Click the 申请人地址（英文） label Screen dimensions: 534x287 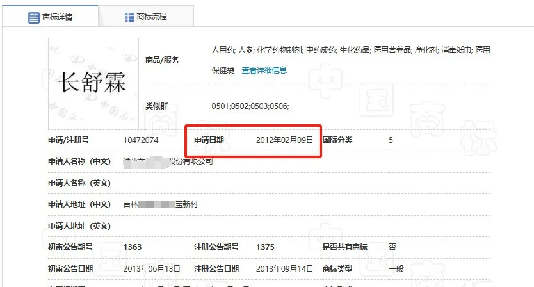(x=79, y=226)
